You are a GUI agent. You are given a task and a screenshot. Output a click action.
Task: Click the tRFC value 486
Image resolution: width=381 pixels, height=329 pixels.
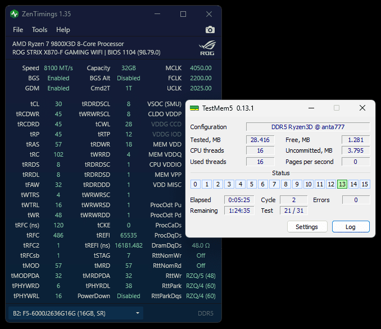58,235
